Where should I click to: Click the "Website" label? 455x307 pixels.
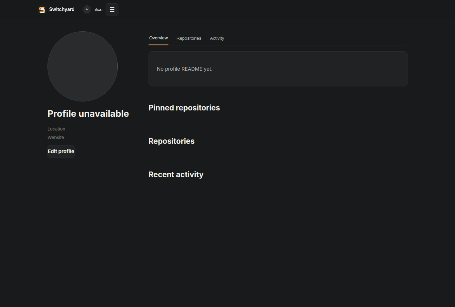click(56, 137)
